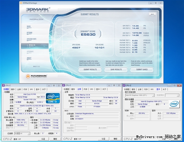The width and height of the screenshot is (184, 142).
Task: Click the GPU score value 4907
Action: click(76, 48)
